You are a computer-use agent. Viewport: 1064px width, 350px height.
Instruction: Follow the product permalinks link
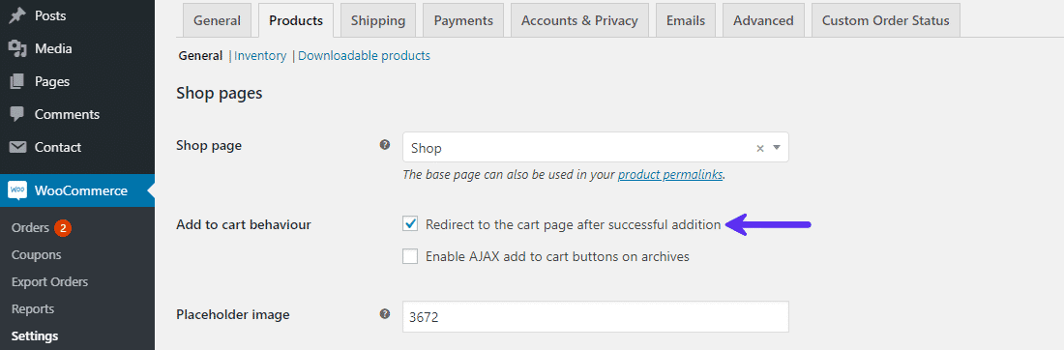click(669, 174)
